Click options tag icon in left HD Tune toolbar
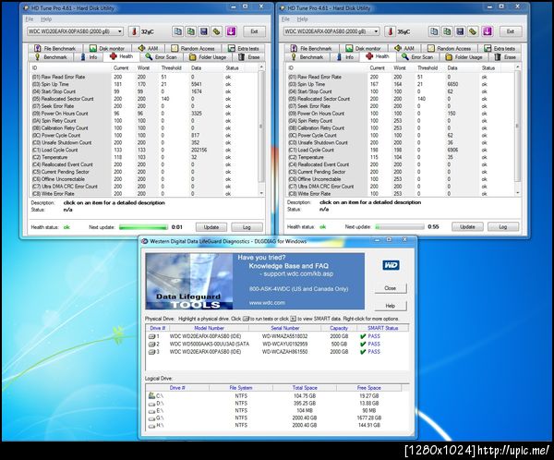The width and height of the screenshot is (554, 460). pos(217,31)
